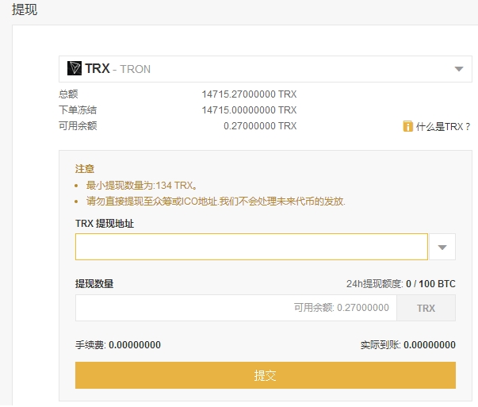Click the 下单冻结 14715.00000000 TRX amount
Image resolution: width=478 pixels, height=407 pixels.
[x=249, y=109]
